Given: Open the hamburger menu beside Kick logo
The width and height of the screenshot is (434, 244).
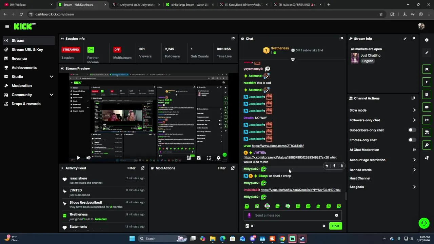Looking at the screenshot, I should (7, 26).
